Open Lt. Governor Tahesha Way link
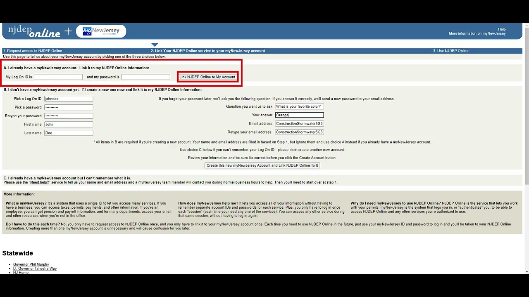 click(x=35, y=269)
